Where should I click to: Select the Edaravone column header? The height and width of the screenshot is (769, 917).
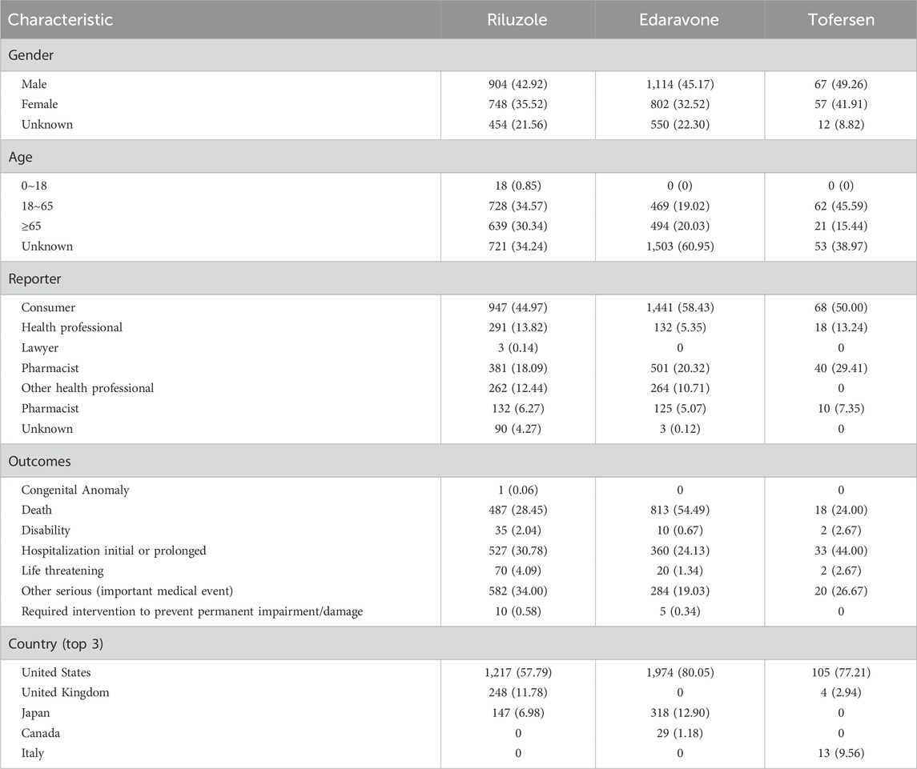pos(679,19)
